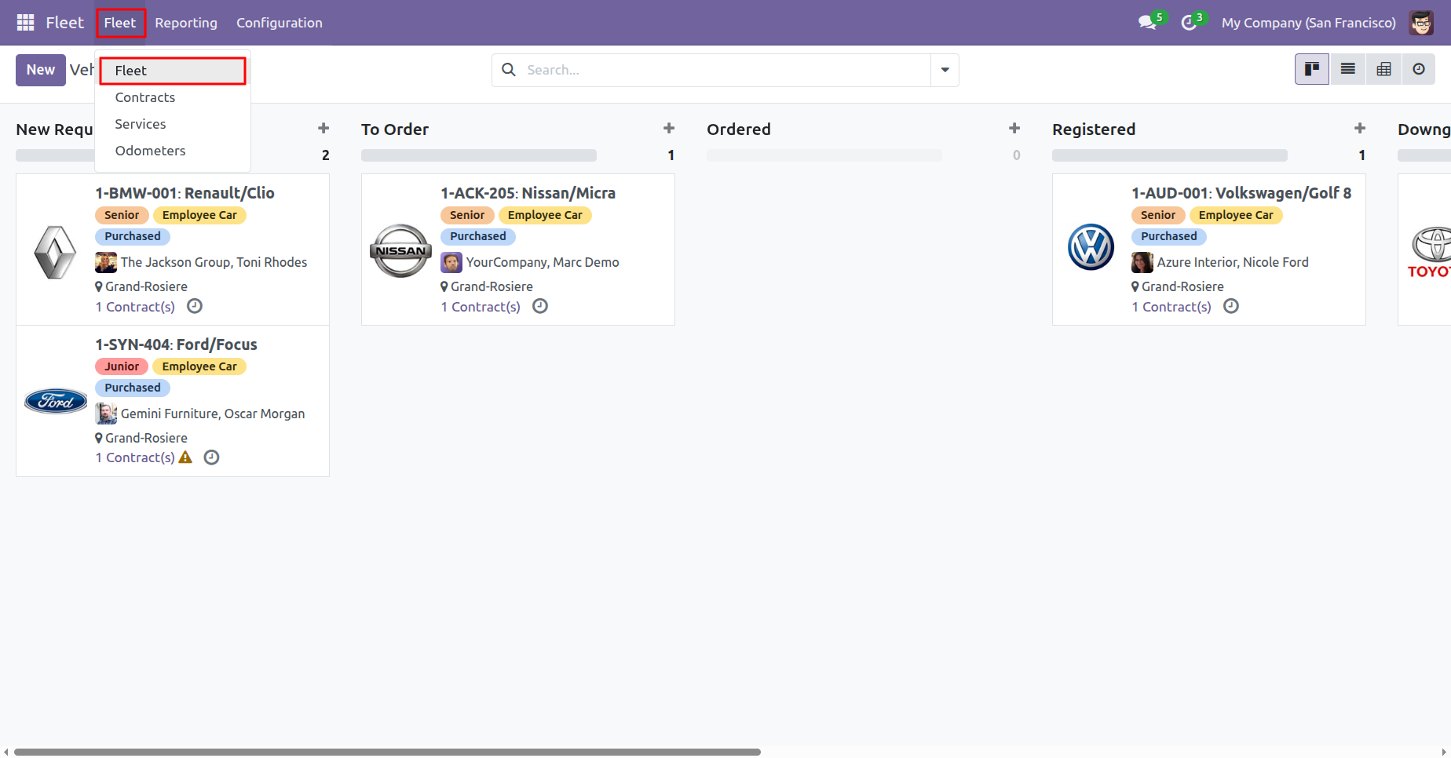Open Ford/Focus 1 Contract(s) link

[135, 457]
